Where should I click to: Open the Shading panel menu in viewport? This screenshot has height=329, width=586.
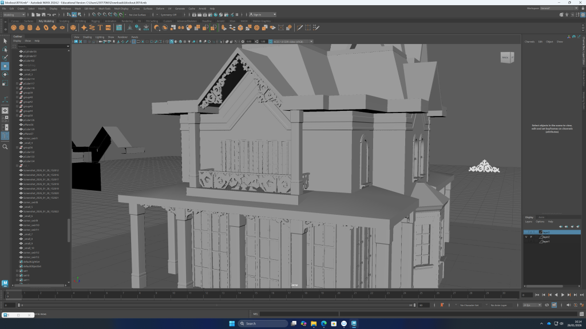[x=87, y=37]
